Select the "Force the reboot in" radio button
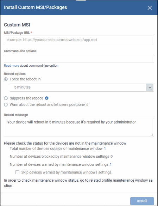158x206 pixels. pyautogui.click(x=6, y=79)
